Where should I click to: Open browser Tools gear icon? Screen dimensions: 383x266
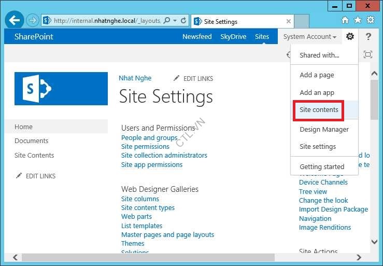coord(371,20)
